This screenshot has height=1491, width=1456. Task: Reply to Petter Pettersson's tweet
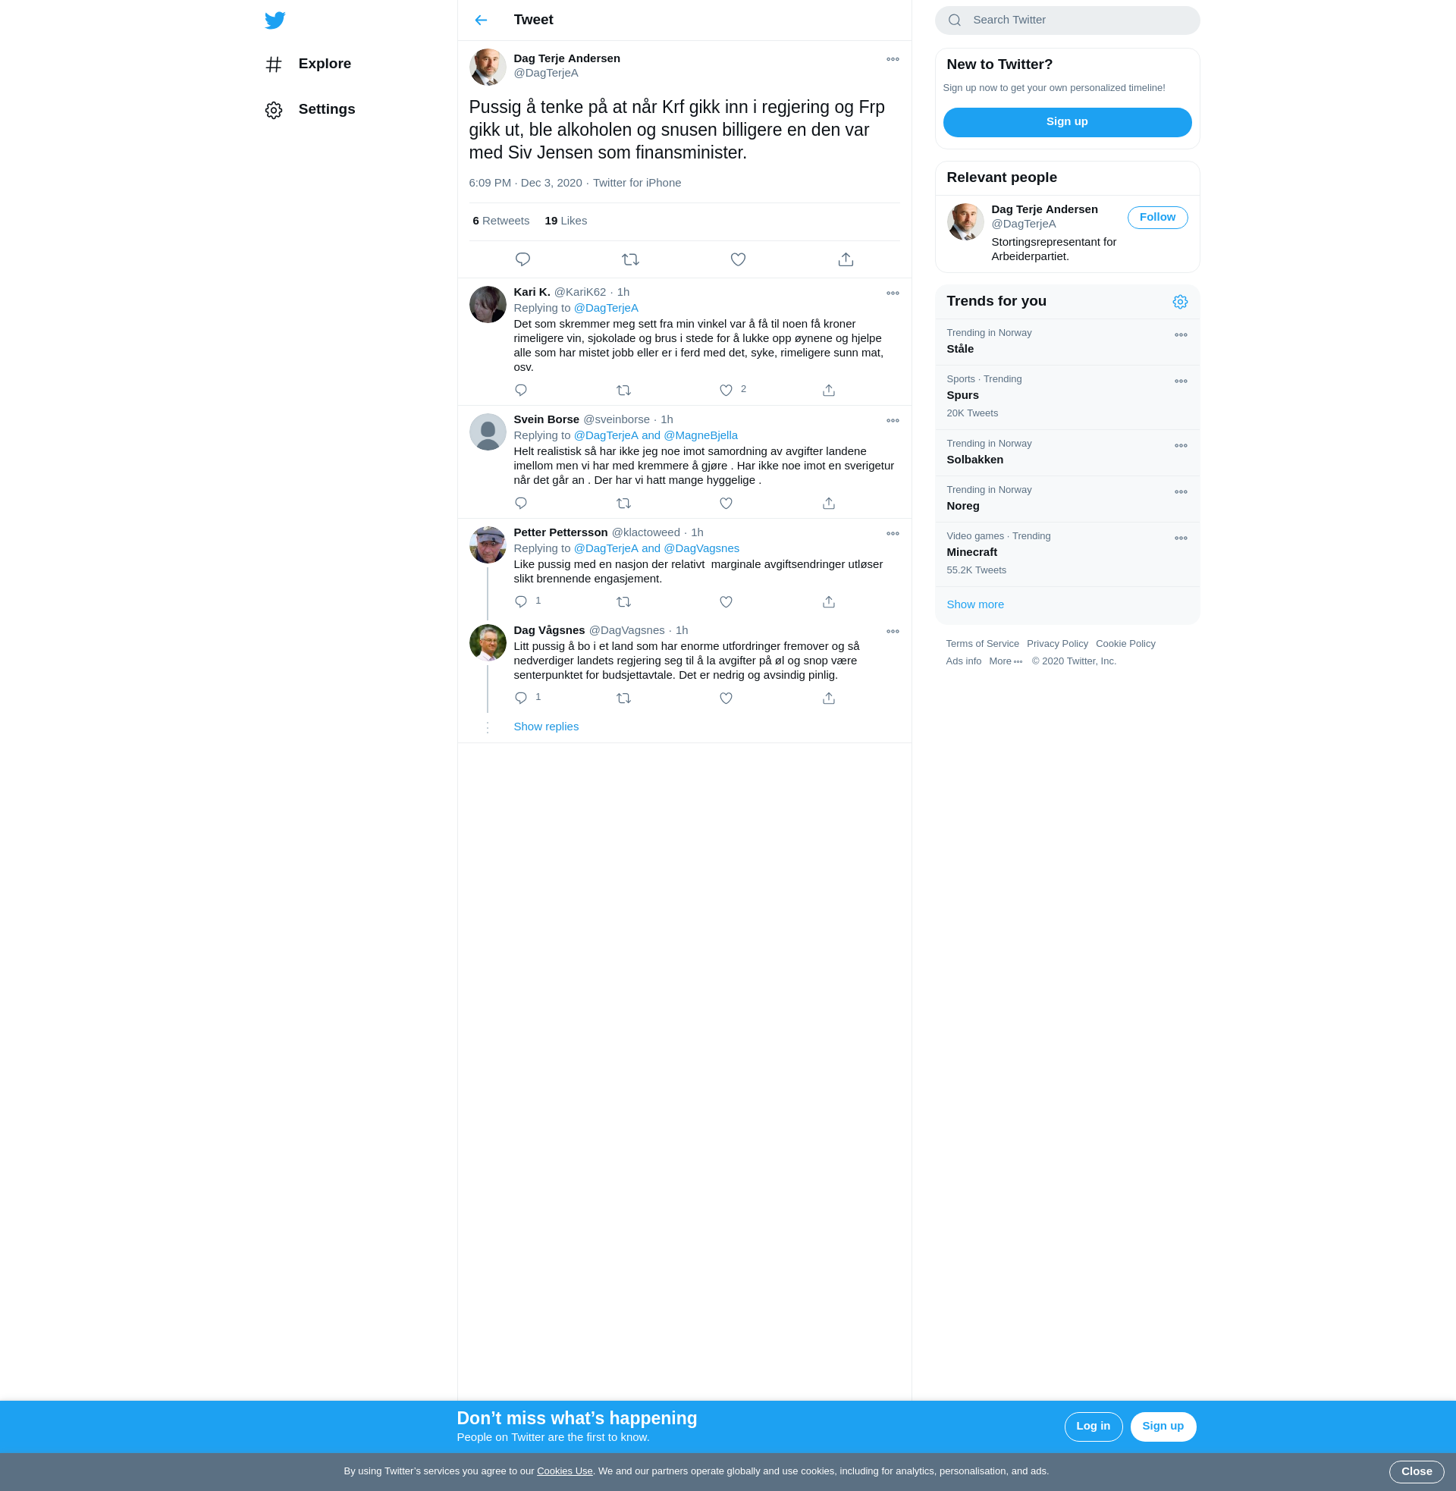[521, 601]
